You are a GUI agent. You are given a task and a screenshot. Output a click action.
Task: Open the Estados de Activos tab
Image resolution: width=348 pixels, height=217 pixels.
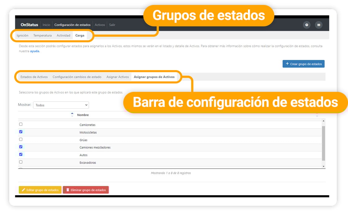[34, 77]
